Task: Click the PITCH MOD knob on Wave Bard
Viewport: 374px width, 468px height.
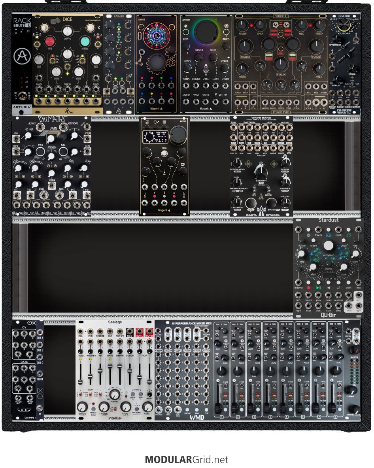Action: [x=237, y=163]
